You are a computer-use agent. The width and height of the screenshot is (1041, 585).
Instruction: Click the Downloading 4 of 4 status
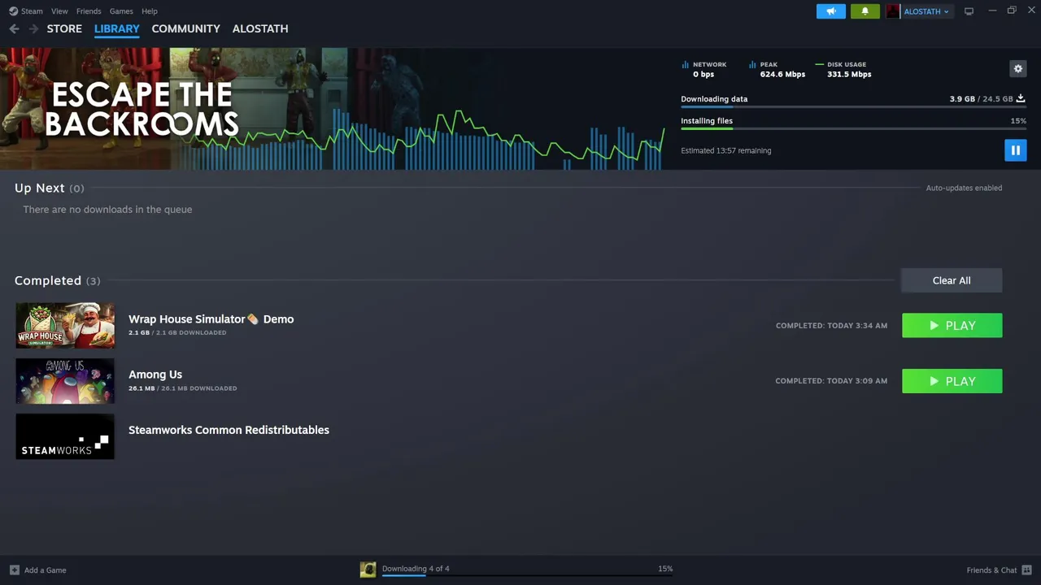[416, 569]
